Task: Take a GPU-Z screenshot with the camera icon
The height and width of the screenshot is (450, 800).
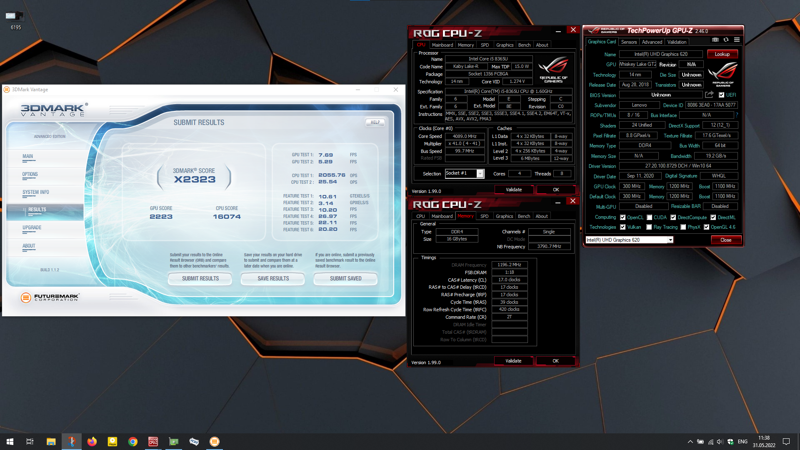Action: tap(715, 40)
